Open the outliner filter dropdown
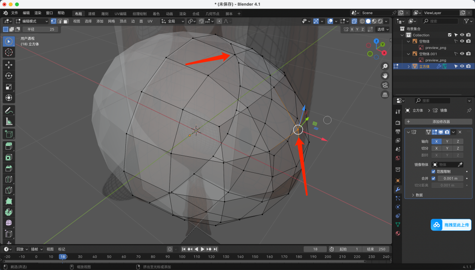 pyautogui.click(x=468, y=21)
